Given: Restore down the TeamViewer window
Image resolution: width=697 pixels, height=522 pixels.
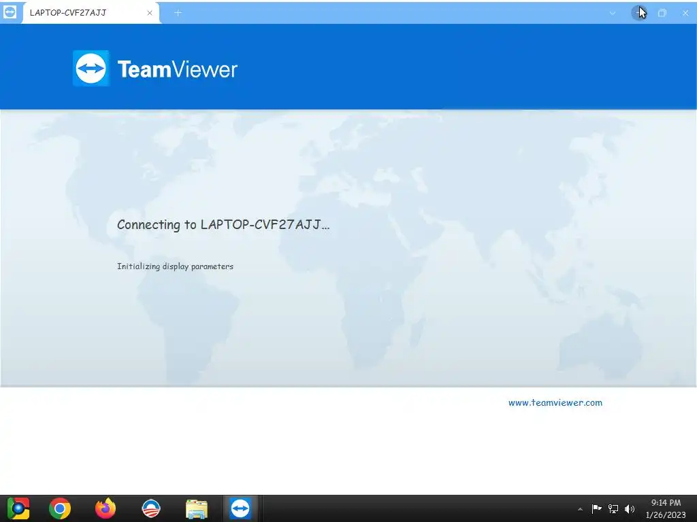Looking at the screenshot, I should click(662, 13).
